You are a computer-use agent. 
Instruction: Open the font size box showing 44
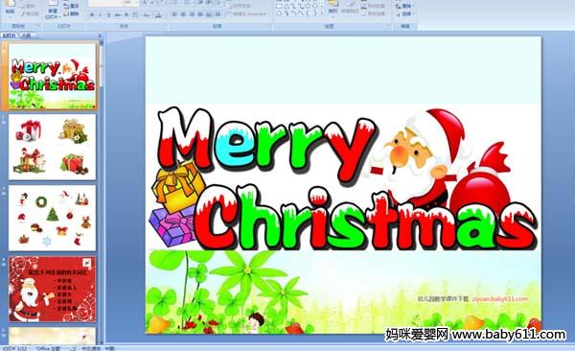(131, 3)
